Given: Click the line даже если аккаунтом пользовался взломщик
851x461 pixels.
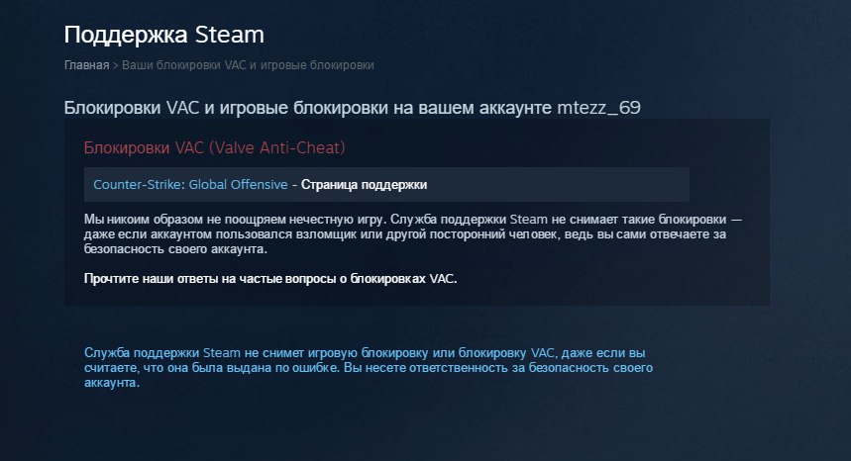Looking at the screenshot, I should 405,234.
